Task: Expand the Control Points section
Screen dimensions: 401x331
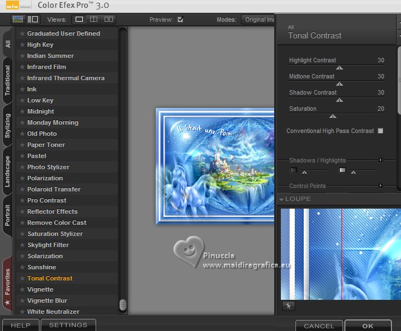Action: [x=380, y=186]
